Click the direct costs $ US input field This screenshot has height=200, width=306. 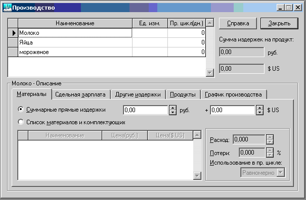tap(233, 110)
